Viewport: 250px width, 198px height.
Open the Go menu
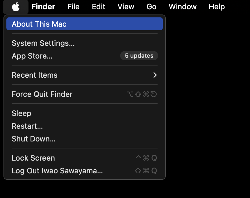coord(151,7)
